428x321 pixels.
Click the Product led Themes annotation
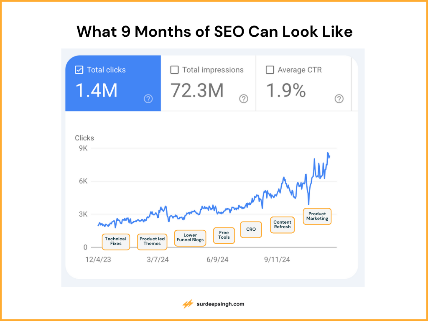[x=152, y=242]
